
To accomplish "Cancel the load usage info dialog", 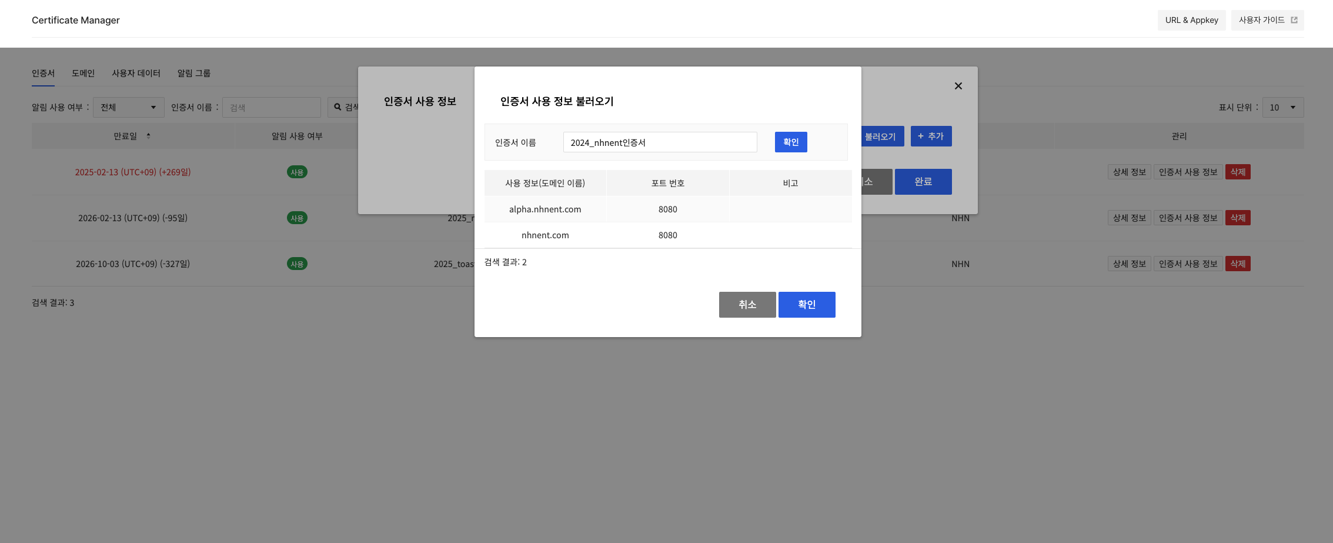I will 747,305.
